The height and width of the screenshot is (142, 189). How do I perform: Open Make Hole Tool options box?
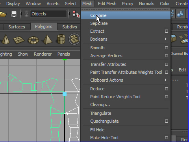point(167,138)
